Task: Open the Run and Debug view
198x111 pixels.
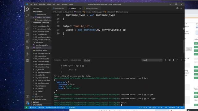Action: tap(28, 28)
